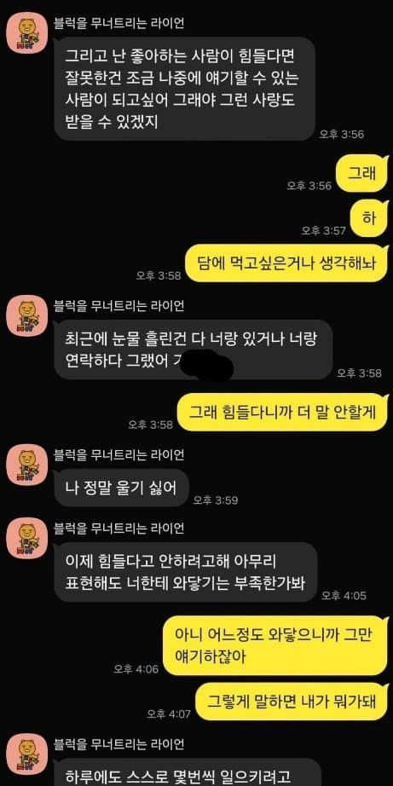Select the 그래 힘들다니까 더 말 안할게 bubble
Viewport: 393px width, 786px height.
click(x=283, y=412)
